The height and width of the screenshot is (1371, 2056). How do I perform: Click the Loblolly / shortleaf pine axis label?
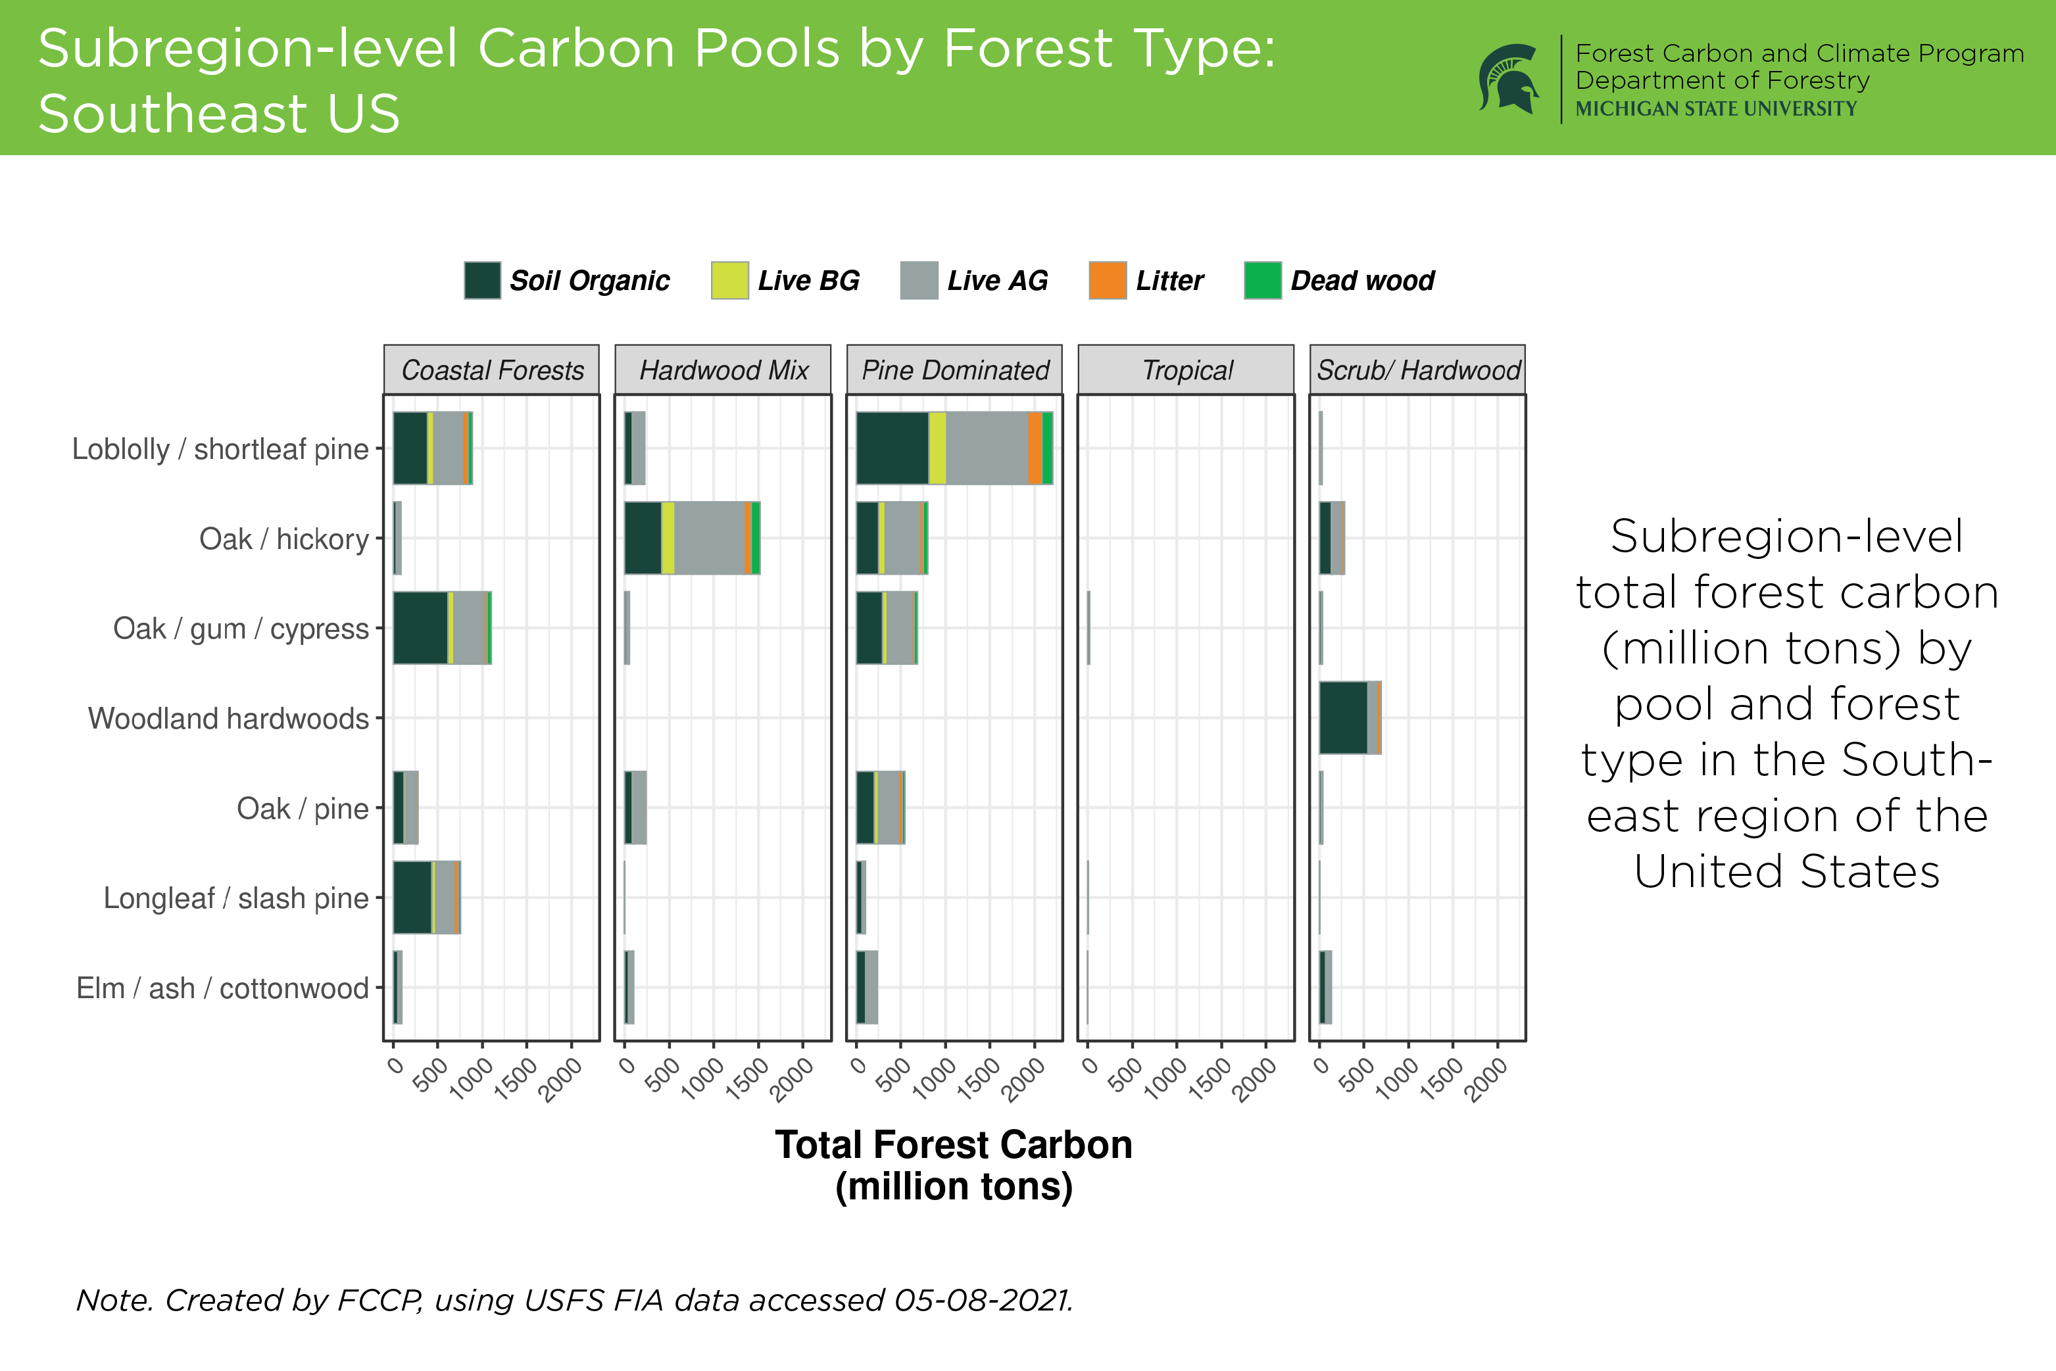[x=220, y=448]
